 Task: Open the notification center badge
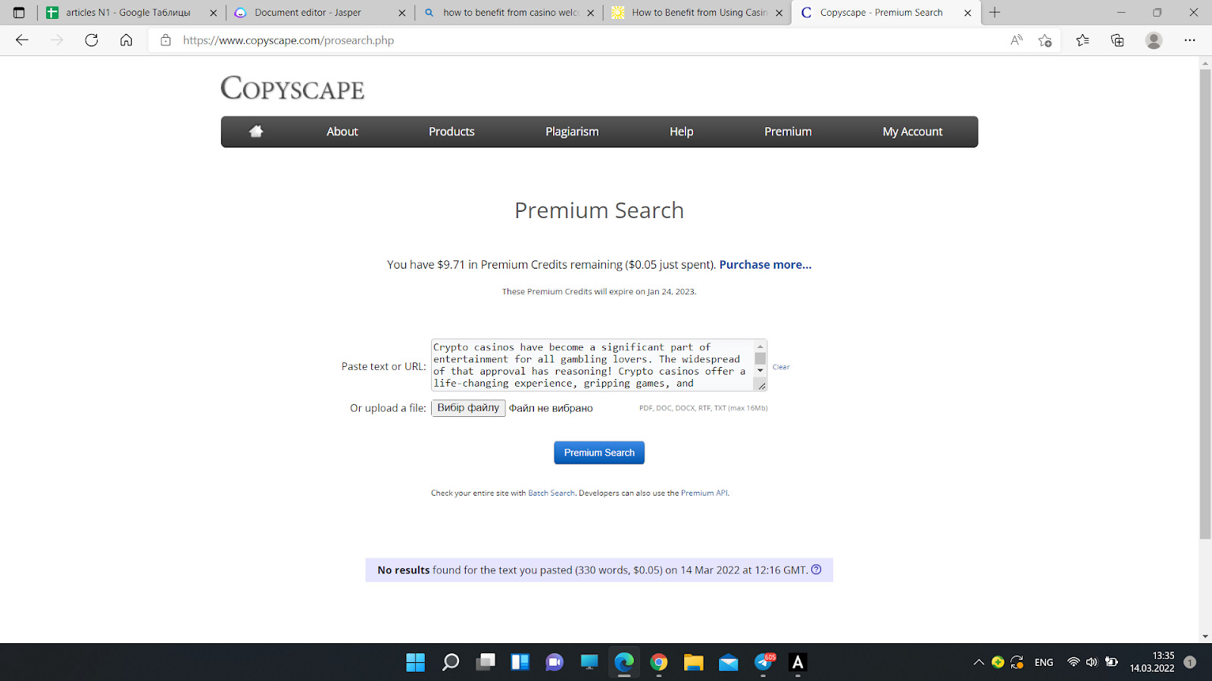(1190, 662)
